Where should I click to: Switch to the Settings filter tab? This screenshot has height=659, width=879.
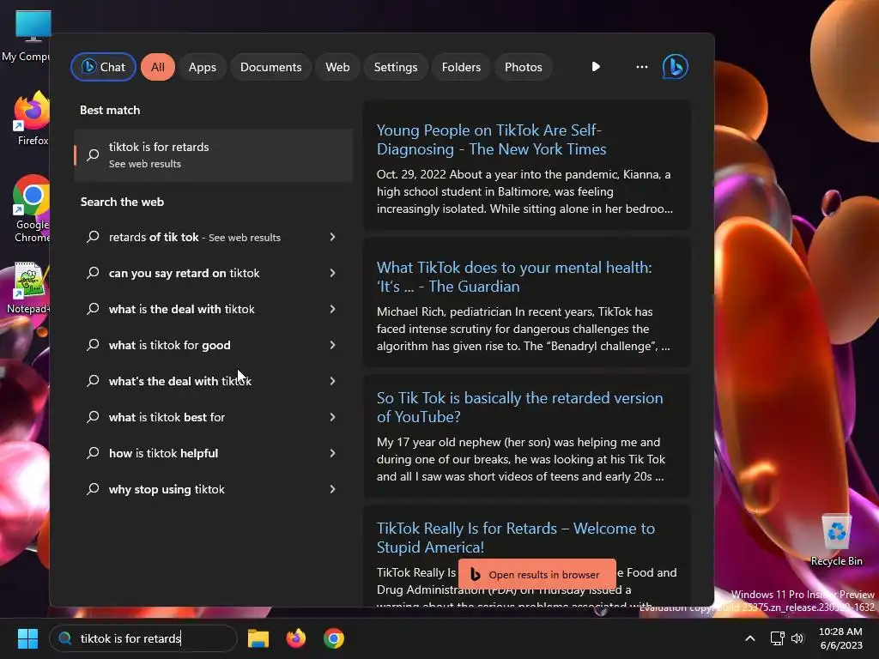396,67
